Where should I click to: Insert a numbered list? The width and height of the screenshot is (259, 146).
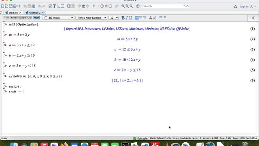(164, 18)
